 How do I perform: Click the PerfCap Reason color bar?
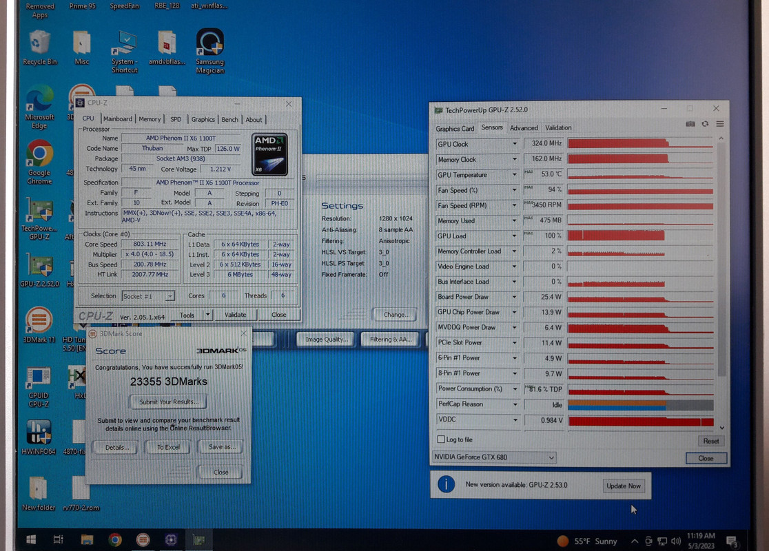640,405
